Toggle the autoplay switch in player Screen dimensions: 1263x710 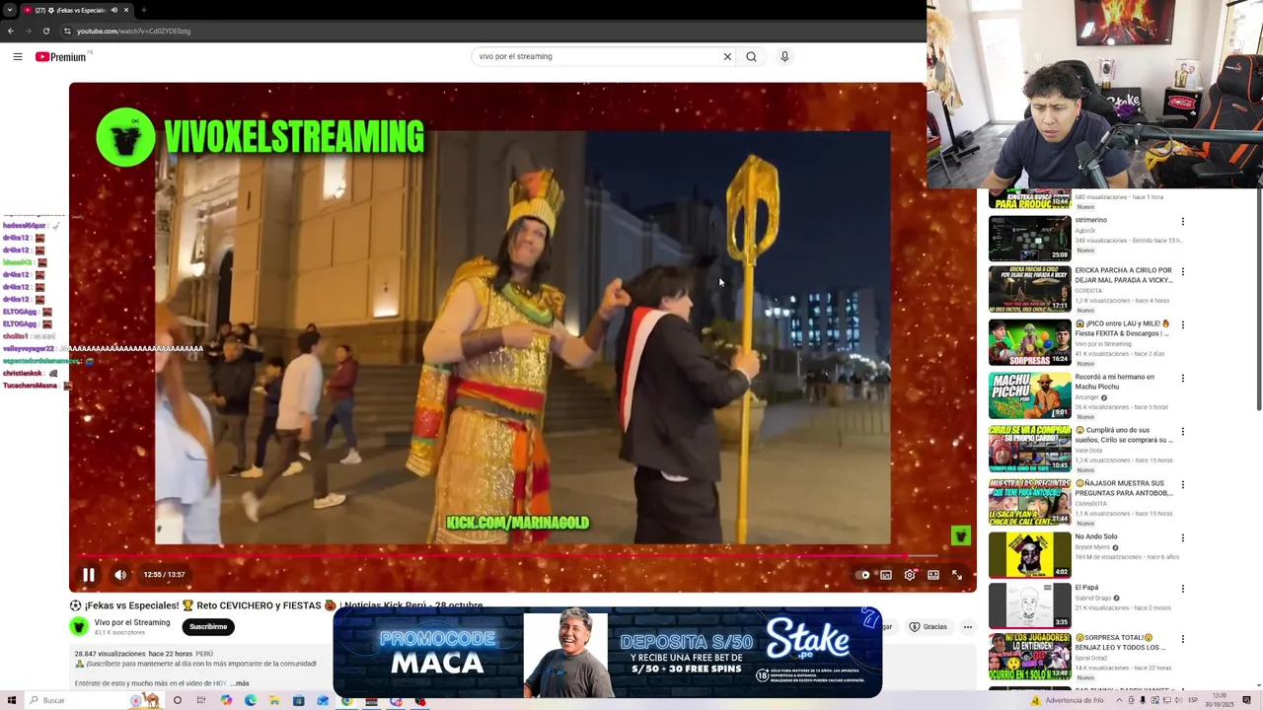[864, 575]
